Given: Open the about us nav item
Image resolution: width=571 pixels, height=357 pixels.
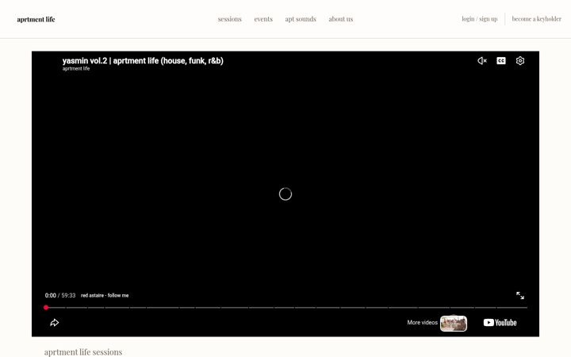Looking at the screenshot, I should (341, 19).
